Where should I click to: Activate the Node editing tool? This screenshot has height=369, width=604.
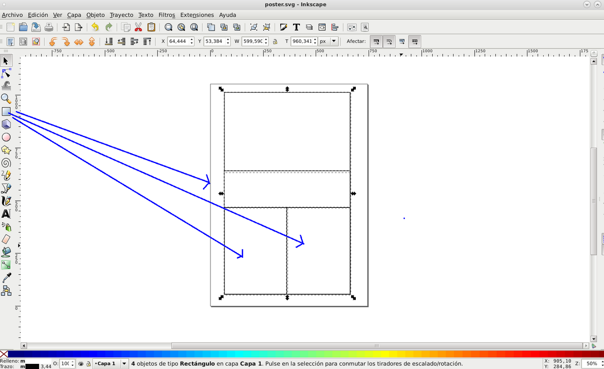[x=6, y=74]
